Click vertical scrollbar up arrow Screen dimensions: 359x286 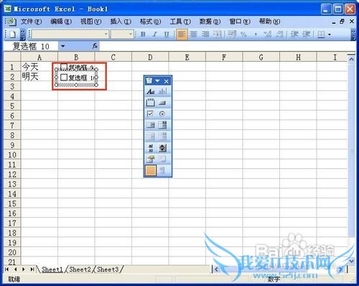(351, 59)
